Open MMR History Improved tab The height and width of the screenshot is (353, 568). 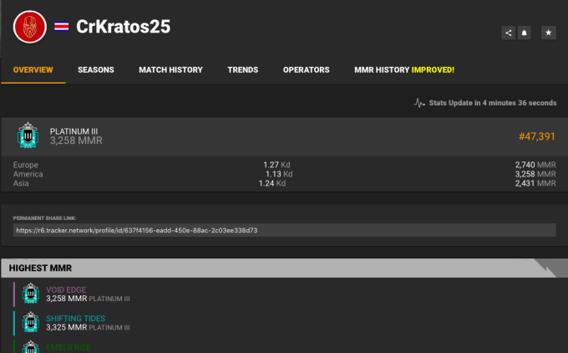pos(404,69)
